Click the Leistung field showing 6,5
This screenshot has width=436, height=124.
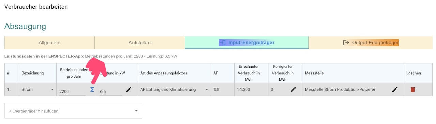(111, 91)
